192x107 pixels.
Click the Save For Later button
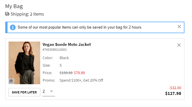point(24,92)
